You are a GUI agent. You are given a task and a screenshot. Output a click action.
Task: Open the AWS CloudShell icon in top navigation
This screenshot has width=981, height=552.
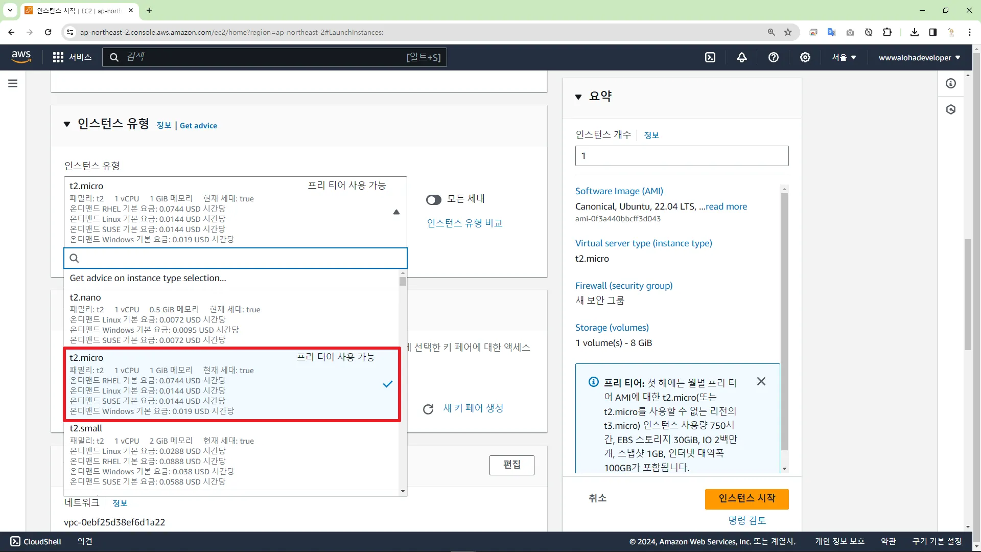pos(710,57)
